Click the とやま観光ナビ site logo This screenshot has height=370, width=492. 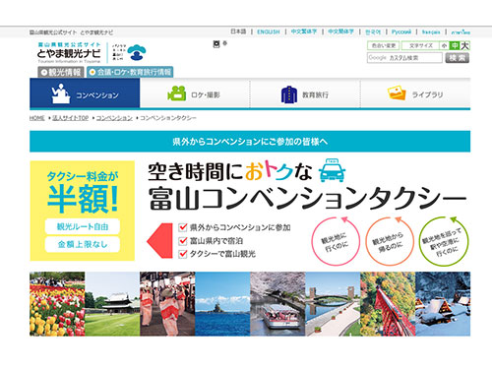tap(69, 52)
